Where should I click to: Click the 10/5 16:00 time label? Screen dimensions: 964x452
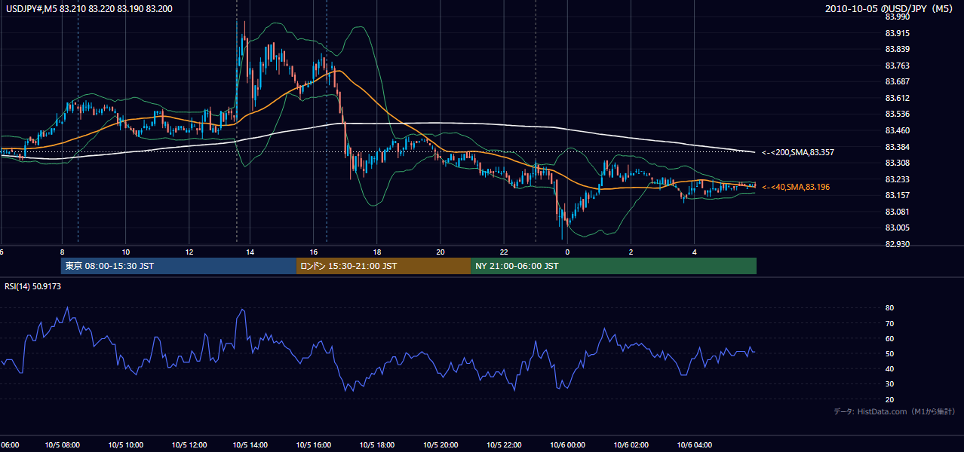[314, 444]
